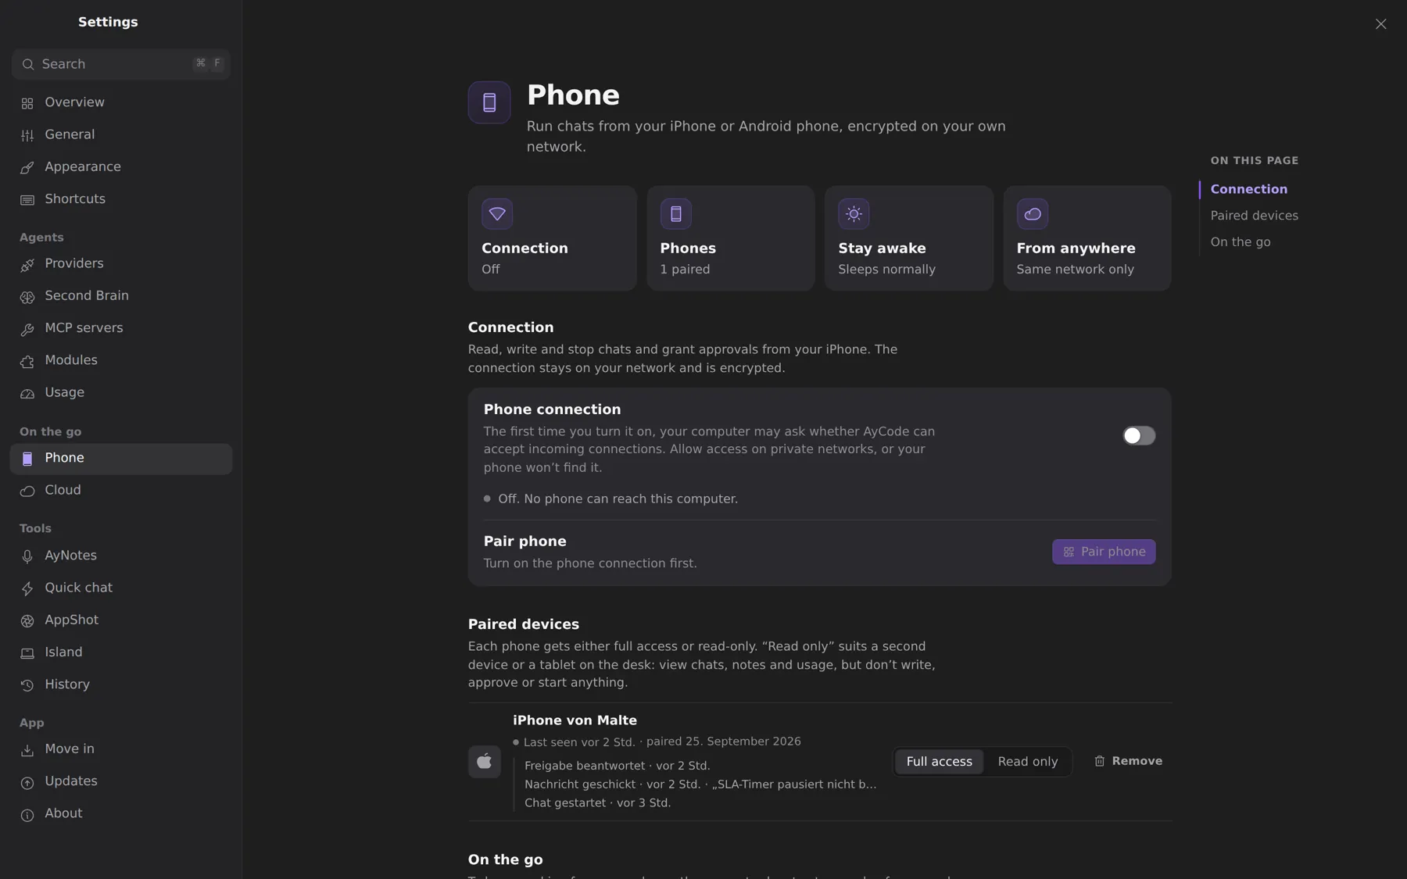The height and width of the screenshot is (879, 1407).
Task: Select the Appearance brush icon
Action: point(27,167)
